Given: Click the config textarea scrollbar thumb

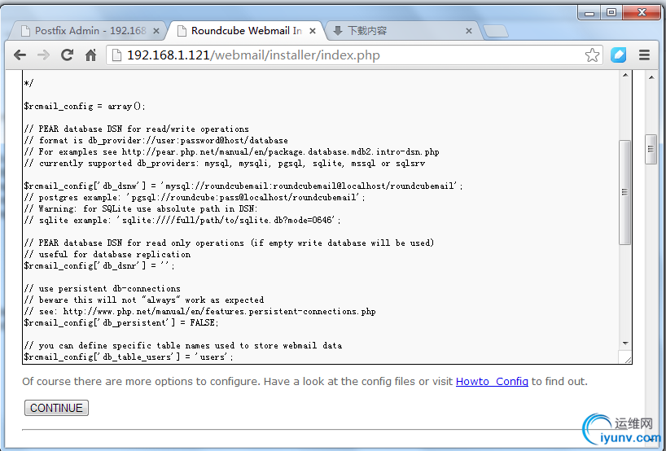Looking at the screenshot, I should (624, 192).
